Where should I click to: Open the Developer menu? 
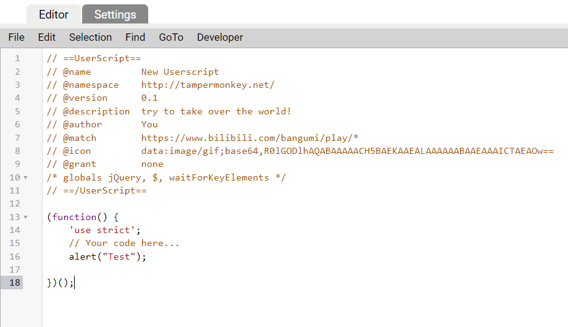220,37
